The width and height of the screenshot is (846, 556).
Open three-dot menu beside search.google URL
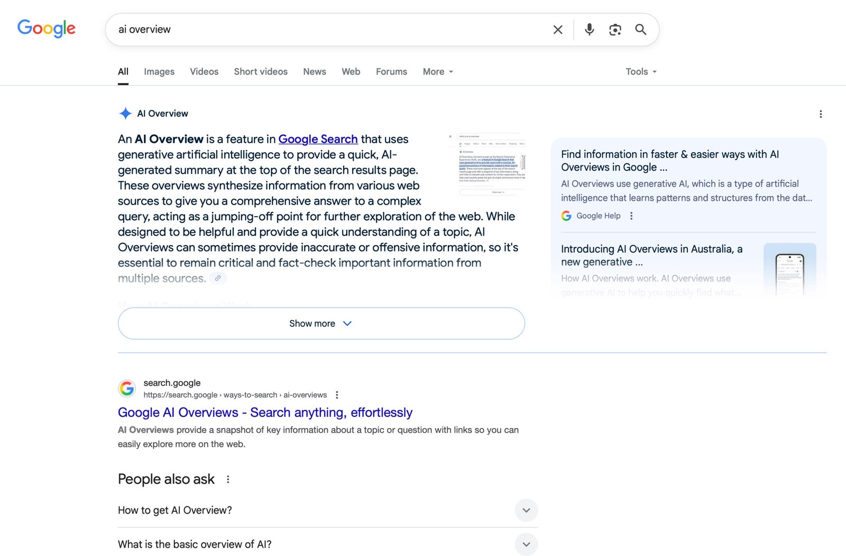(x=337, y=395)
